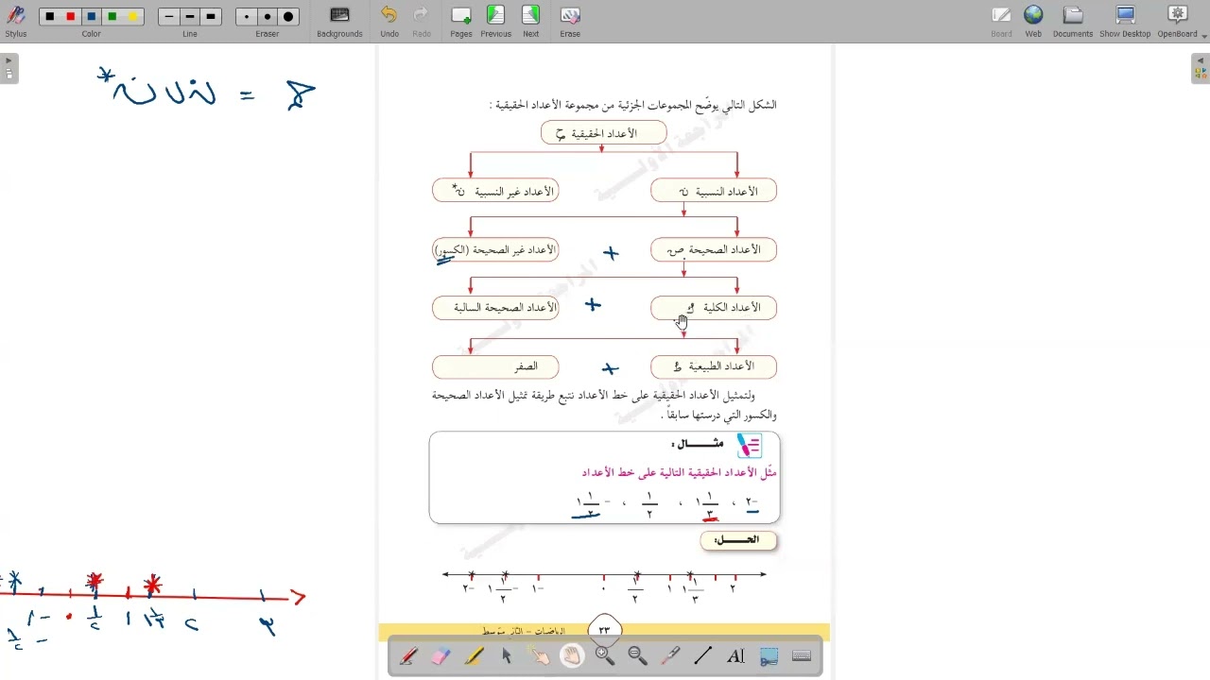Image resolution: width=1210 pixels, height=680 pixels.
Task: Expand the OpenBoard menu dropdown arrow
Action: point(1203,36)
